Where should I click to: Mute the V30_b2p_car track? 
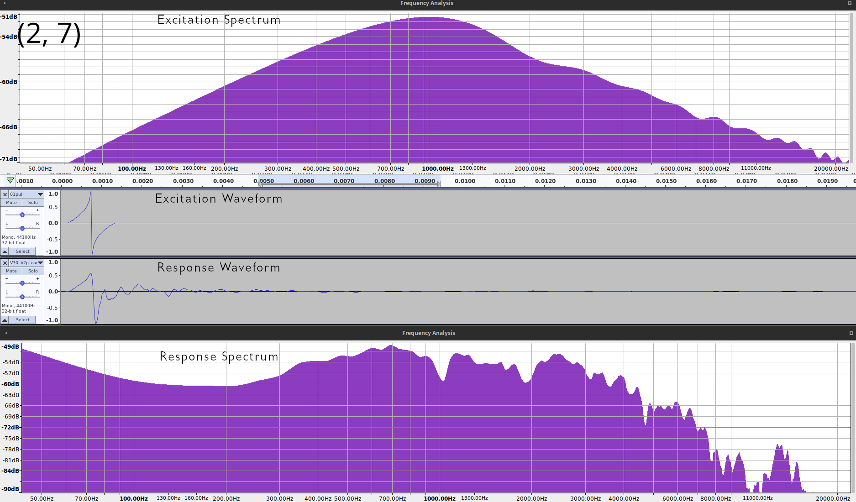pos(11,271)
